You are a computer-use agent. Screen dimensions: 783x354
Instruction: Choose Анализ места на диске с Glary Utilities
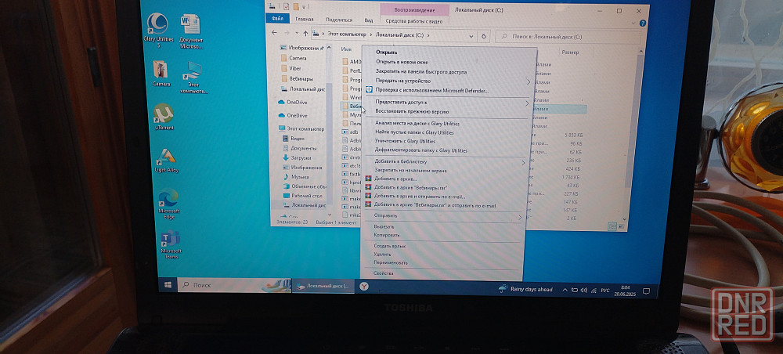click(x=417, y=123)
